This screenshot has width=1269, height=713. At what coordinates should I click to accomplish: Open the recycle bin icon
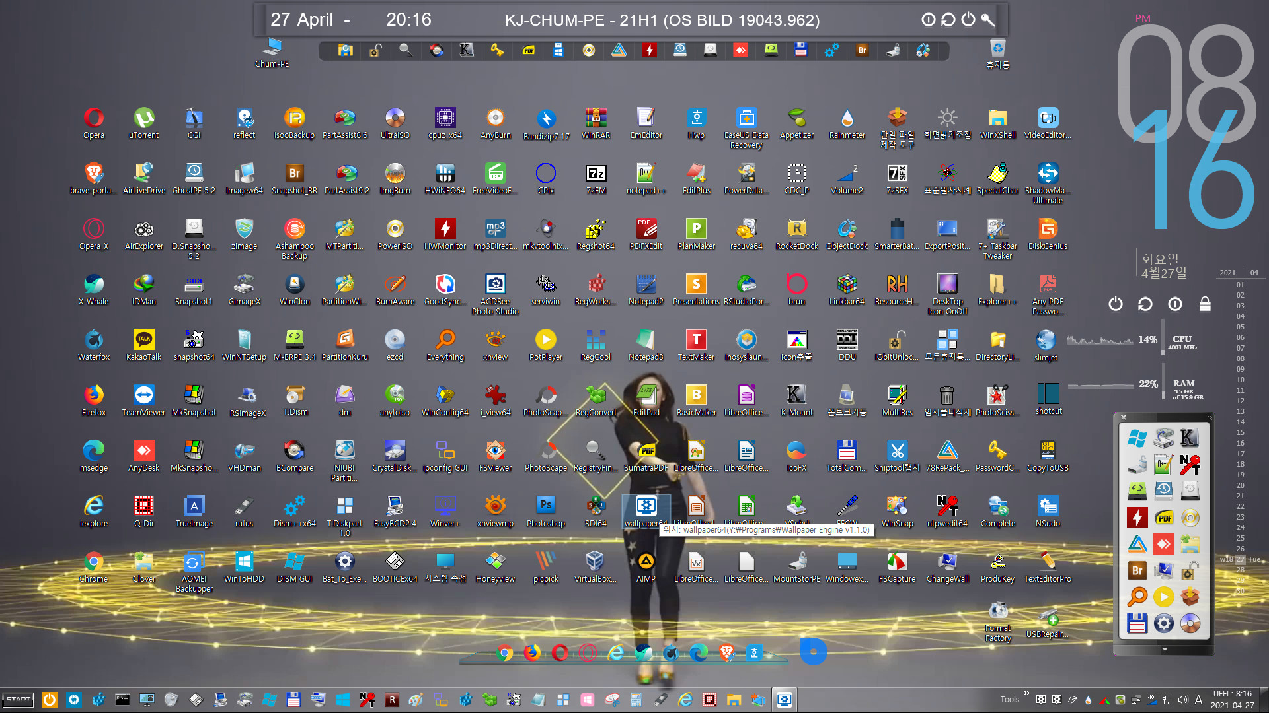(x=997, y=53)
